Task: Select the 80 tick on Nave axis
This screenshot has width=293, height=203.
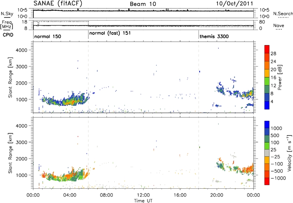Action: pos(262,22)
